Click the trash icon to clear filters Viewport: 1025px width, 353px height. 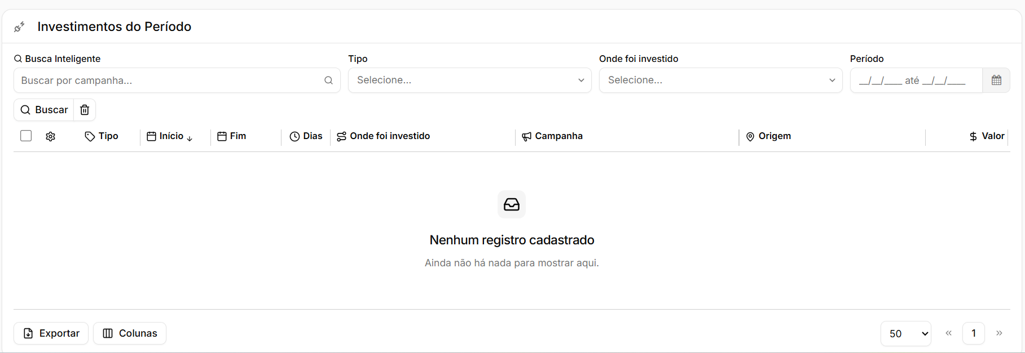coord(85,110)
